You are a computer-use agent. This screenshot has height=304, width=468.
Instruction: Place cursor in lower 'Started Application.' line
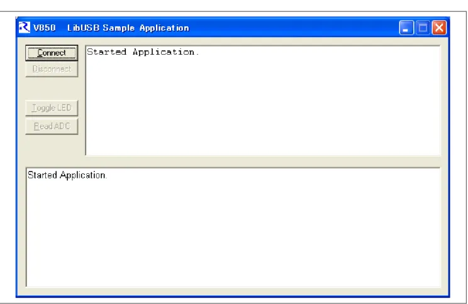(x=67, y=175)
